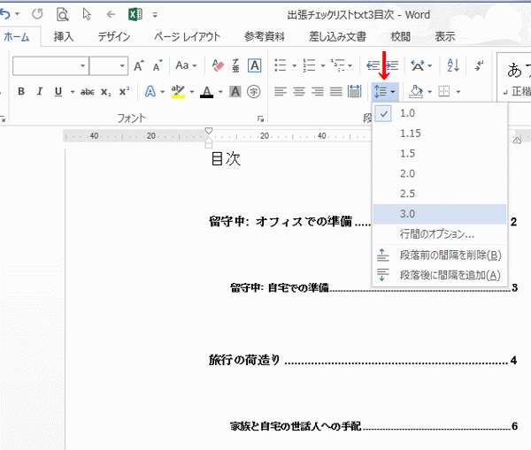Viewport: 531px width, 450px height.
Task: Toggle Underline formatting
Action: (x=58, y=91)
